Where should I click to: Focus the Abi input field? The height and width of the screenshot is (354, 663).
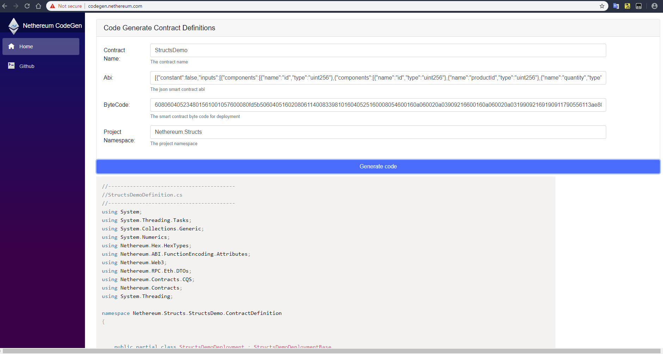pos(378,78)
